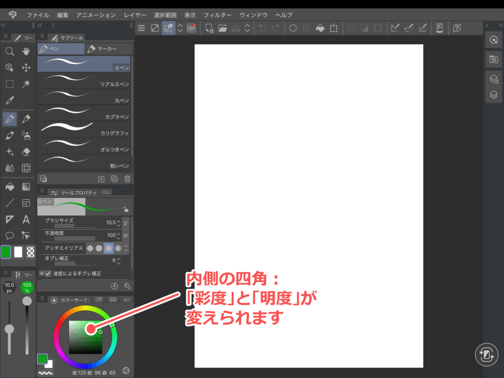Select the カリグラフィ pen brush

pyautogui.click(x=84, y=129)
